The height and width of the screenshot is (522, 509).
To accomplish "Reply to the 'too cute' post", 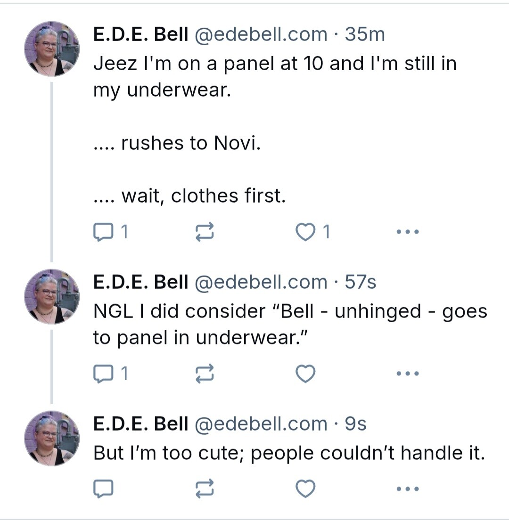I will click(x=103, y=489).
